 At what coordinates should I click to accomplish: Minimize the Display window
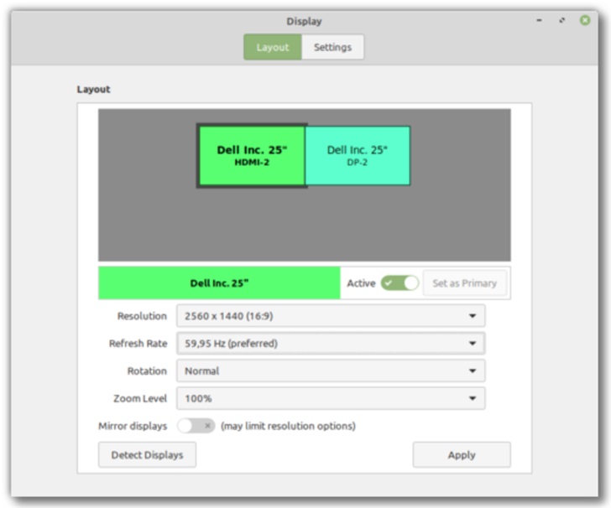540,20
